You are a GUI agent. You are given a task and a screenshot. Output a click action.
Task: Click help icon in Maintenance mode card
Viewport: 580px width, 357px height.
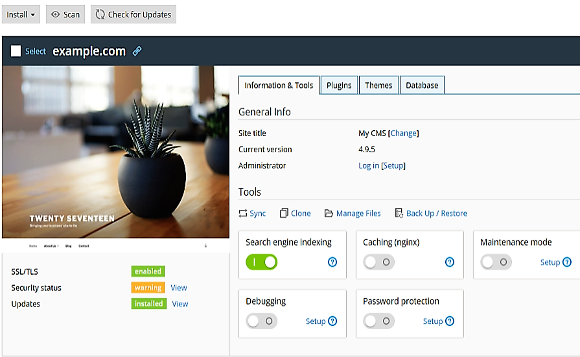(x=567, y=262)
